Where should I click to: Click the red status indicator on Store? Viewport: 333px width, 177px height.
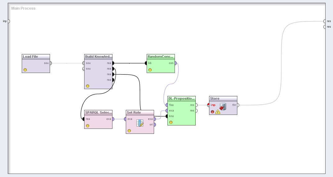[x=212, y=112]
